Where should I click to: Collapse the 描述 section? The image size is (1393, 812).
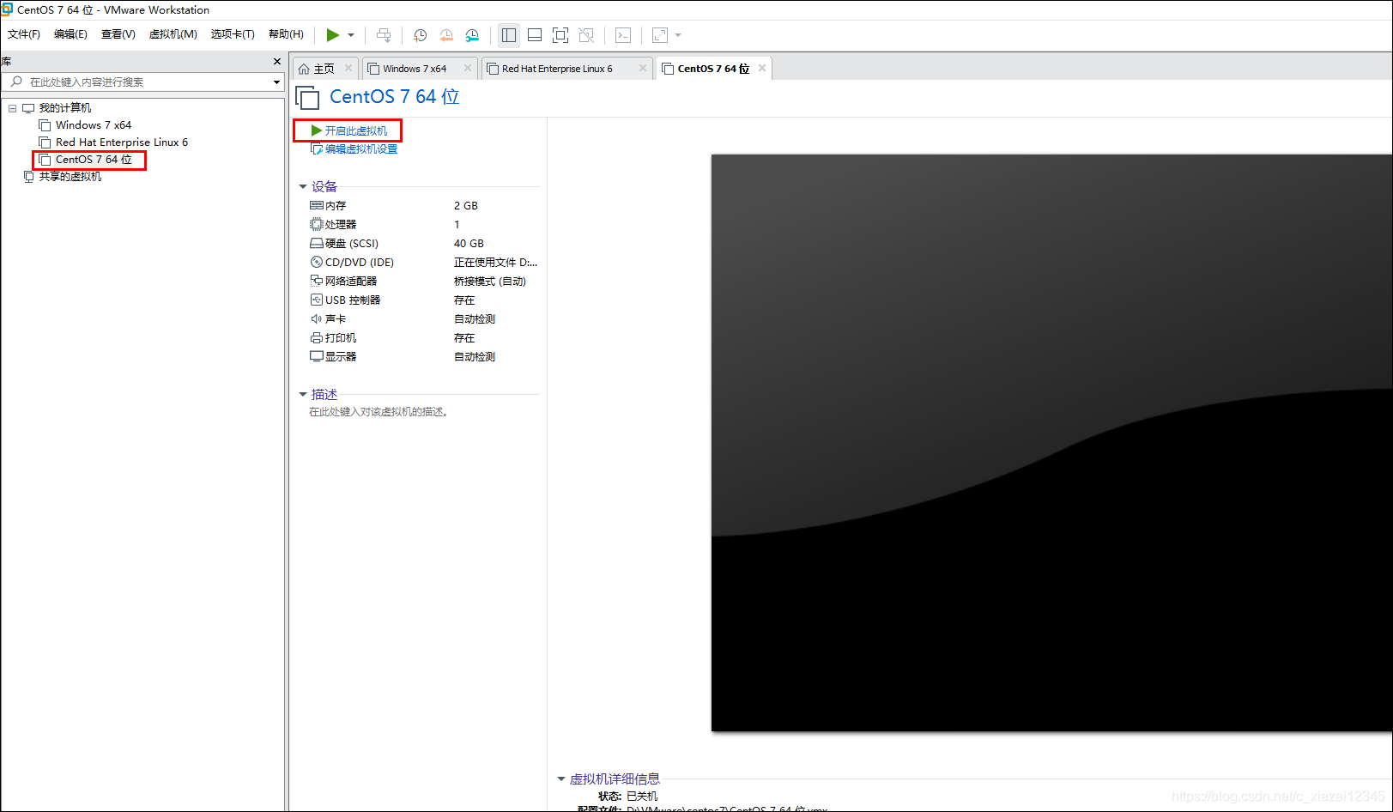pos(303,394)
